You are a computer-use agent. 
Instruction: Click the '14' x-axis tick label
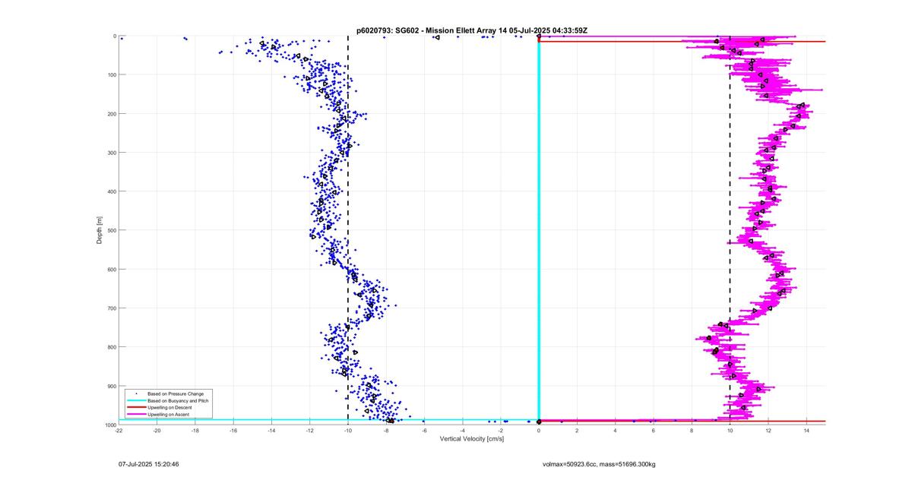[x=806, y=431]
